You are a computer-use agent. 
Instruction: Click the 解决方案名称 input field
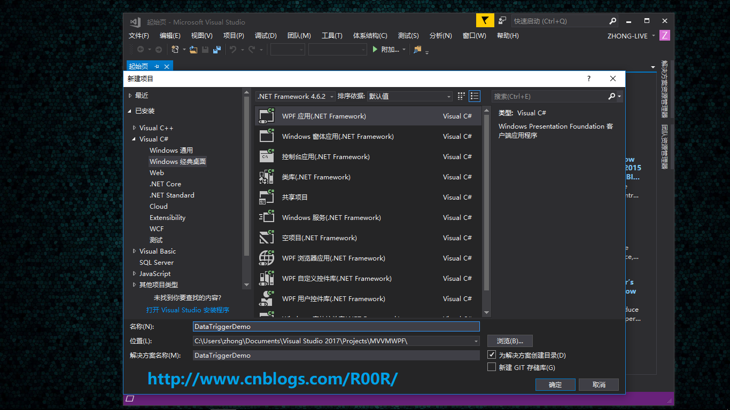[336, 355]
